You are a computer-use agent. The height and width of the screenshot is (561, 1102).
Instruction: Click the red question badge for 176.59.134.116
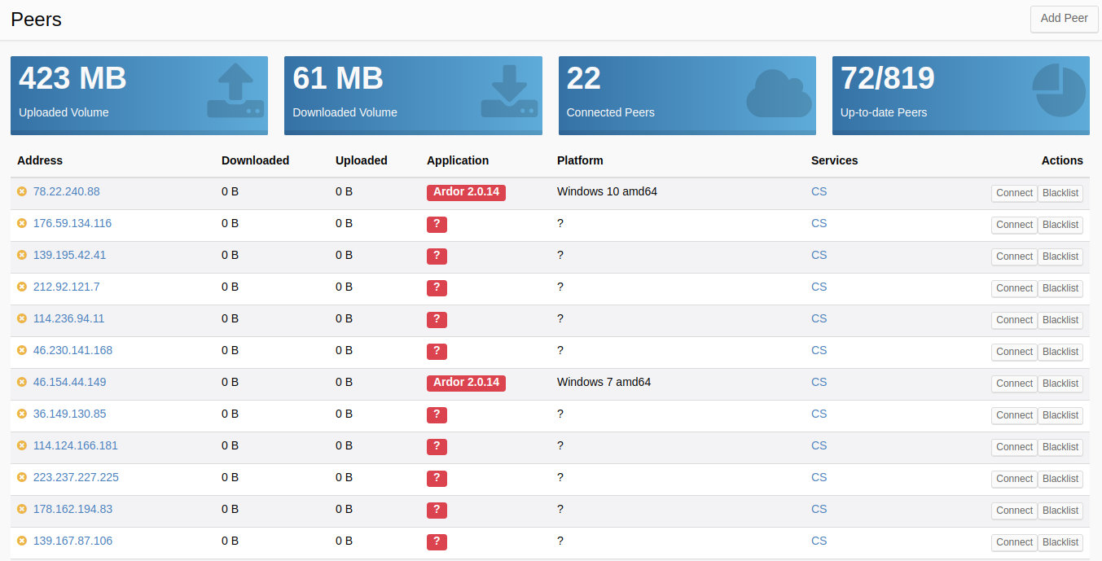[437, 224]
